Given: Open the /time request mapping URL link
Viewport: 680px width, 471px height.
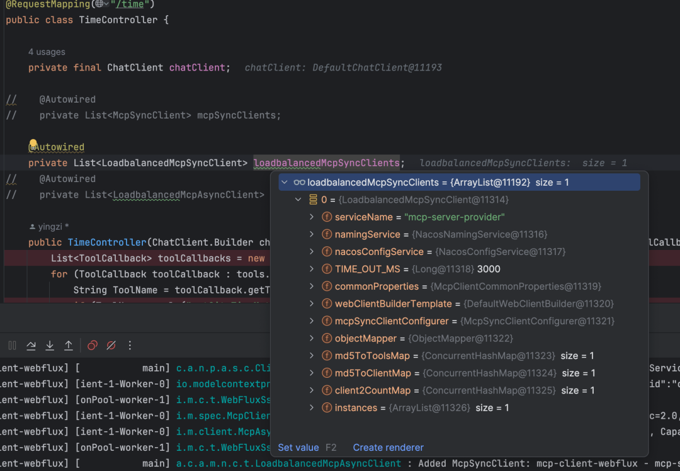Looking at the screenshot, I should [x=129, y=4].
